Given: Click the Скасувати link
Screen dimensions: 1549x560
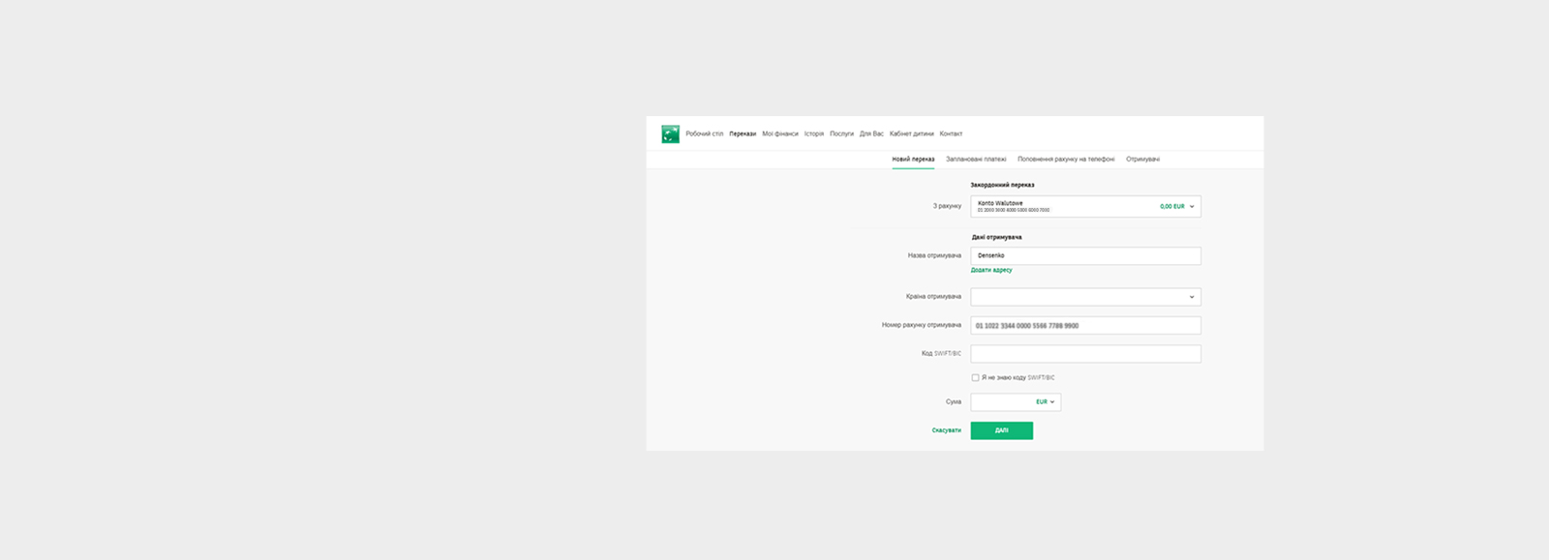Looking at the screenshot, I should [x=946, y=430].
